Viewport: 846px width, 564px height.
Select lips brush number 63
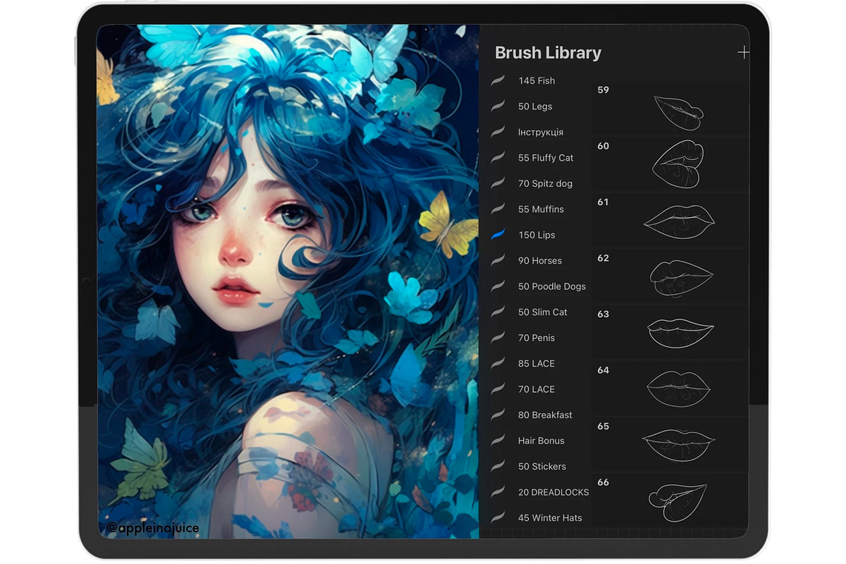tap(670, 332)
